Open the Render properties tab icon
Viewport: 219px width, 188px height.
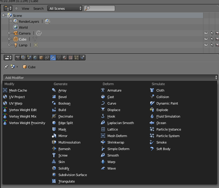pyautogui.click(x=18, y=58)
